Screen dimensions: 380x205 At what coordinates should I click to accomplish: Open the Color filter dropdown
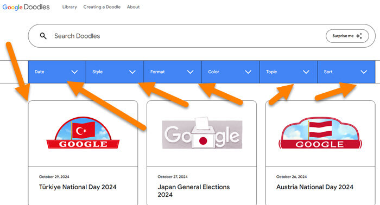(231, 72)
